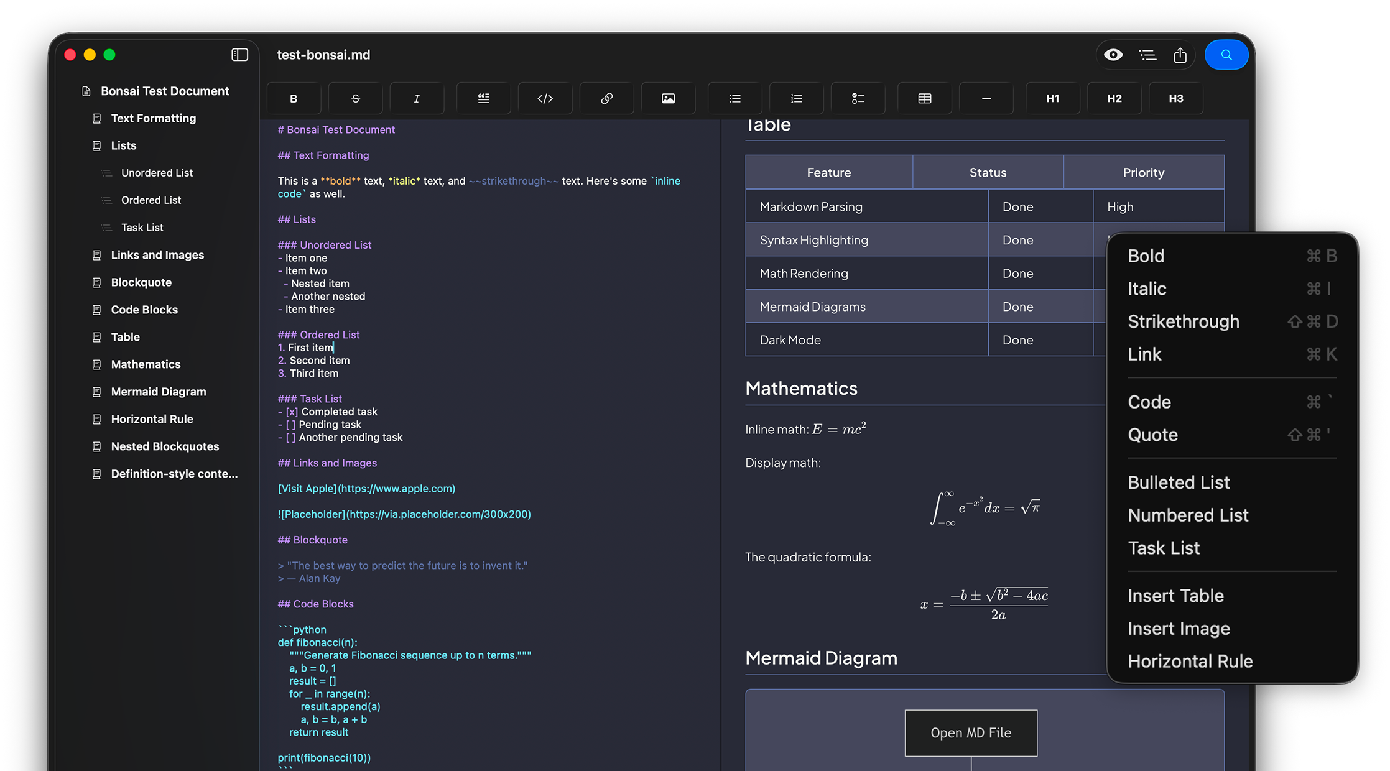Viewport: 1390px width, 771px height.
Task: Choose Insert Image from the context menu
Action: [x=1232, y=629]
